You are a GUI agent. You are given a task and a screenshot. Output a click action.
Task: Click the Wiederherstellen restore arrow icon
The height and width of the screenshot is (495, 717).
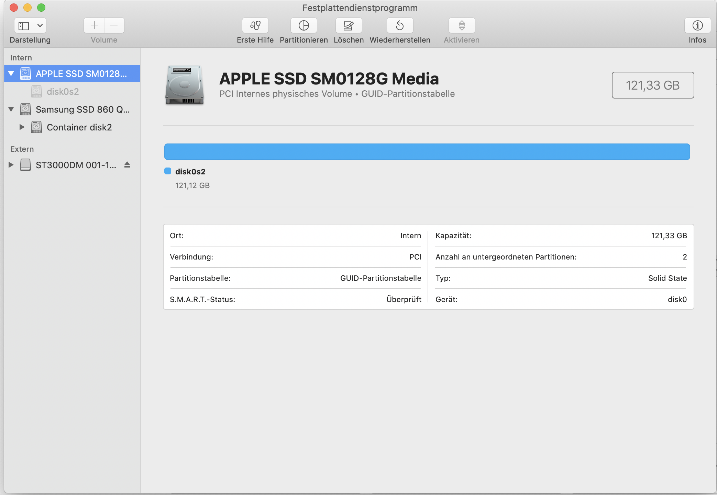tap(400, 25)
